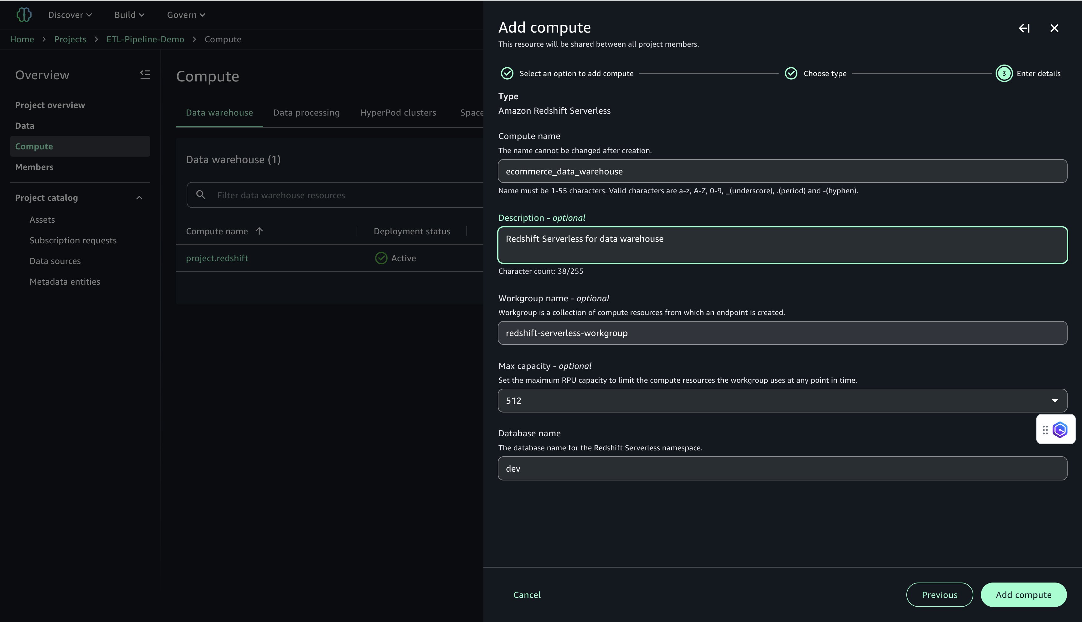
Task: Click drag handle dots on floating widget
Action: (1045, 430)
